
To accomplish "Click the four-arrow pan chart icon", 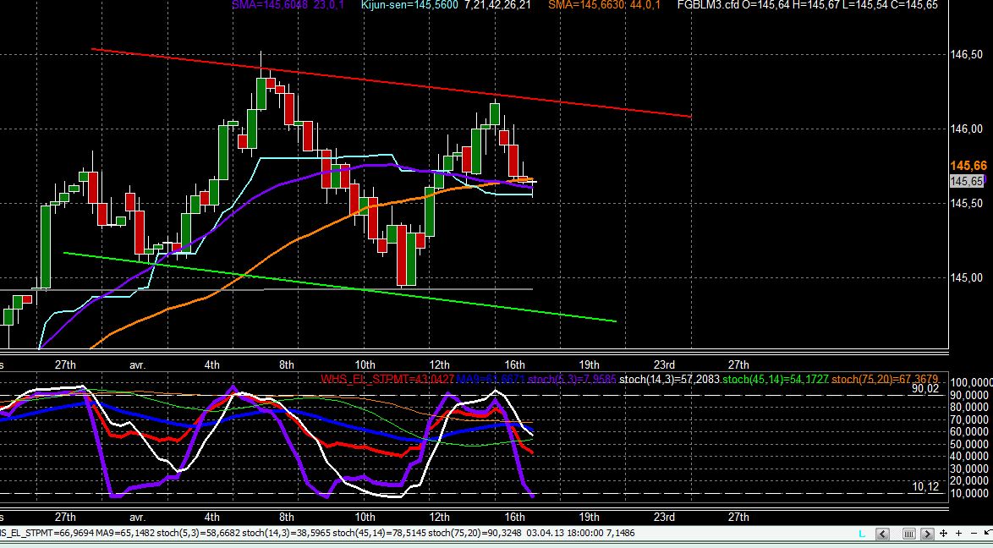I will pos(944,534).
